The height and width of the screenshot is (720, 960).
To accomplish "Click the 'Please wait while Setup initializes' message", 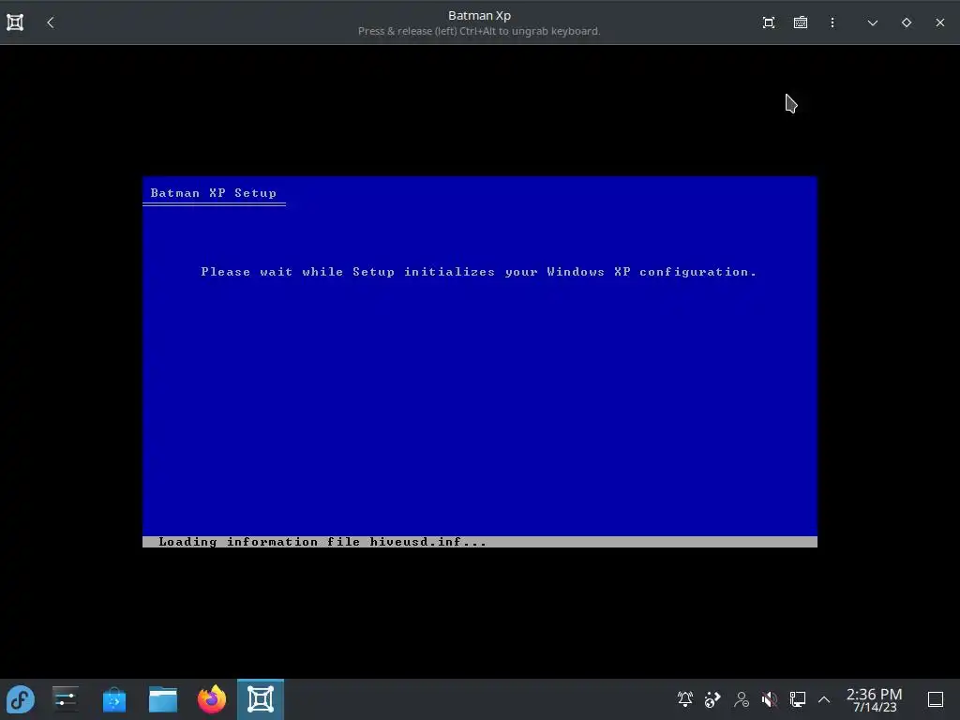I will (479, 272).
